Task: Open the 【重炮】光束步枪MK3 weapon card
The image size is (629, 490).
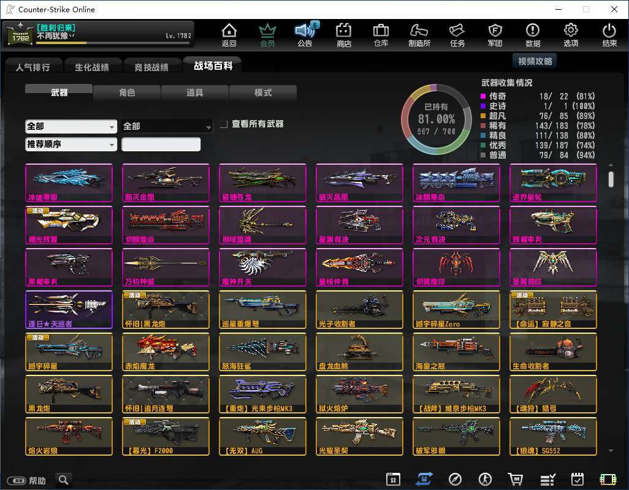Action: pyautogui.click(x=262, y=394)
